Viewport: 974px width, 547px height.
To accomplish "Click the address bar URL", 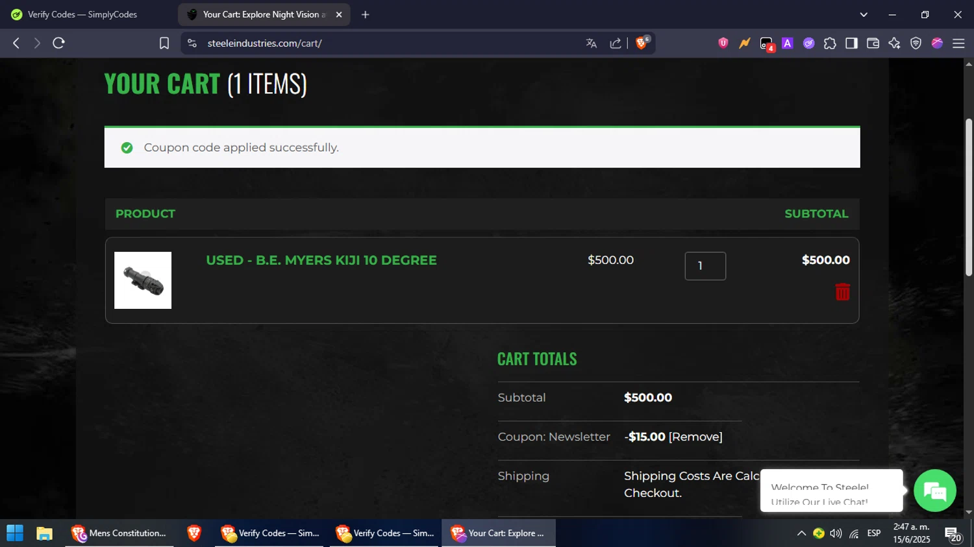I will [x=264, y=43].
